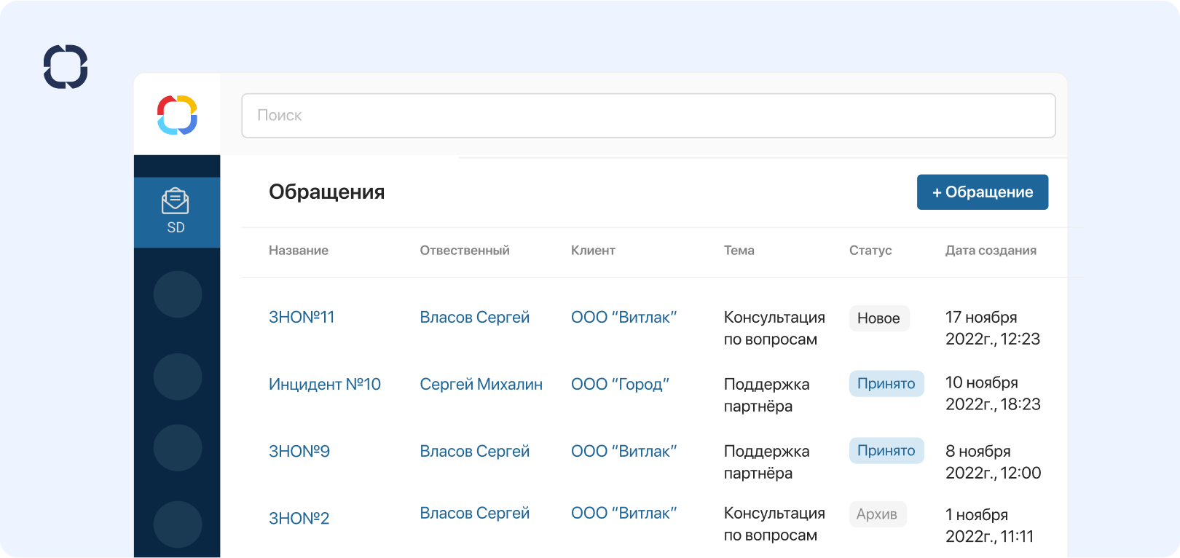
Task: Open the SD service desk sidebar icon
Action: pyautogui.click(x=176, y=211)
